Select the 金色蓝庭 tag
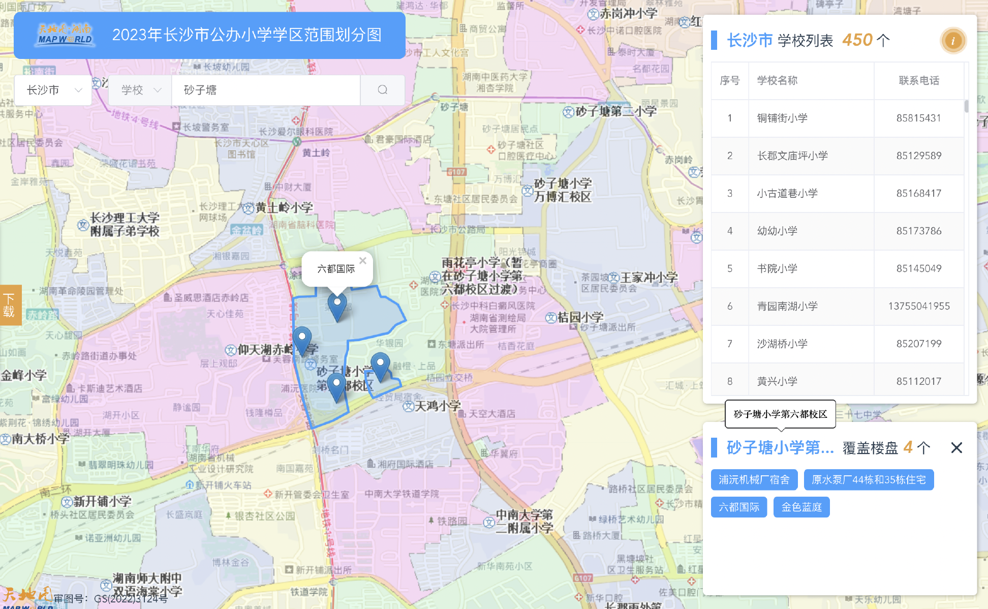The width and height of the screenshot is (988, 609). pyautogui.click(x=801, y=507)
